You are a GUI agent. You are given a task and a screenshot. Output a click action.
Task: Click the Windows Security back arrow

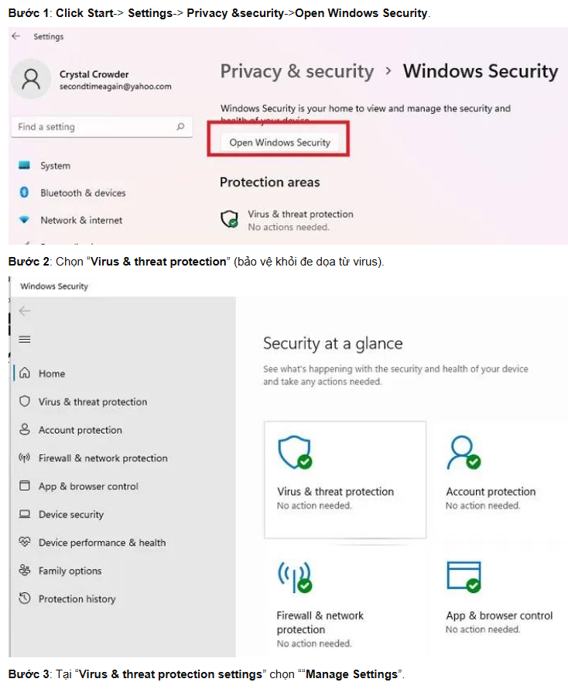point(25,311)
